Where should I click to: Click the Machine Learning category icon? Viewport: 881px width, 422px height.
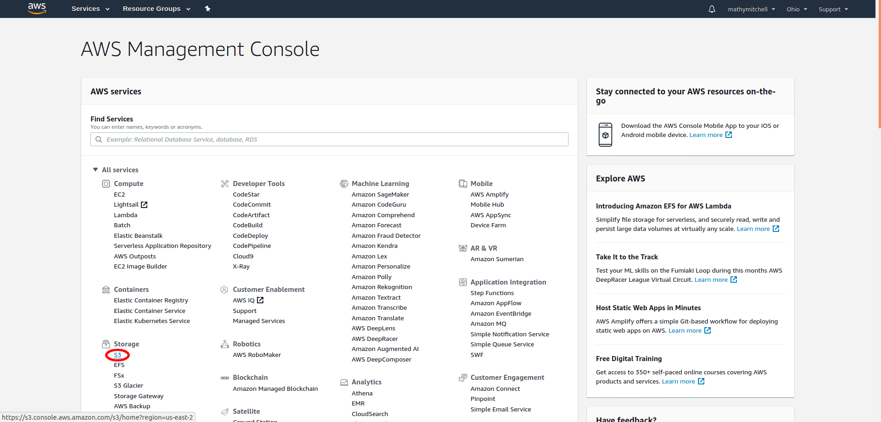tap(344, 184)
